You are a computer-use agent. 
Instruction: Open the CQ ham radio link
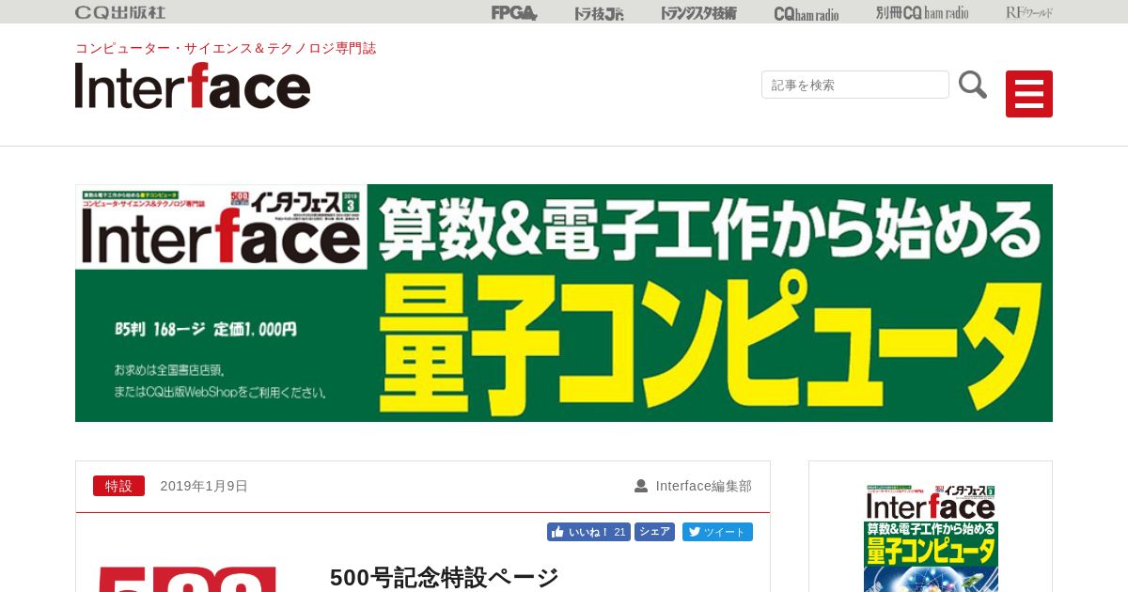807,13
